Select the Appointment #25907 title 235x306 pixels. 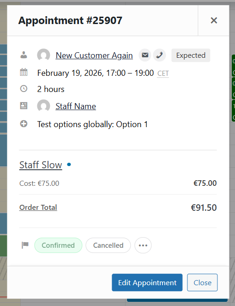click(x=70, y=20)
